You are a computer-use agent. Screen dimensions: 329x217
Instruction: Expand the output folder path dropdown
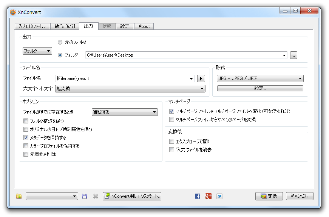(x=284, y=55)
